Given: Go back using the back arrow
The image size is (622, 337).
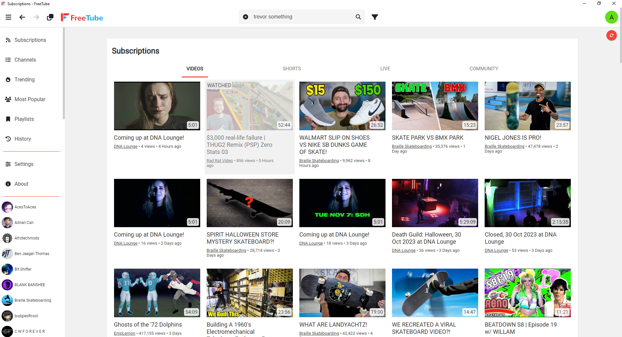Looking at the screenshot, I should click(x=22, y=17).
